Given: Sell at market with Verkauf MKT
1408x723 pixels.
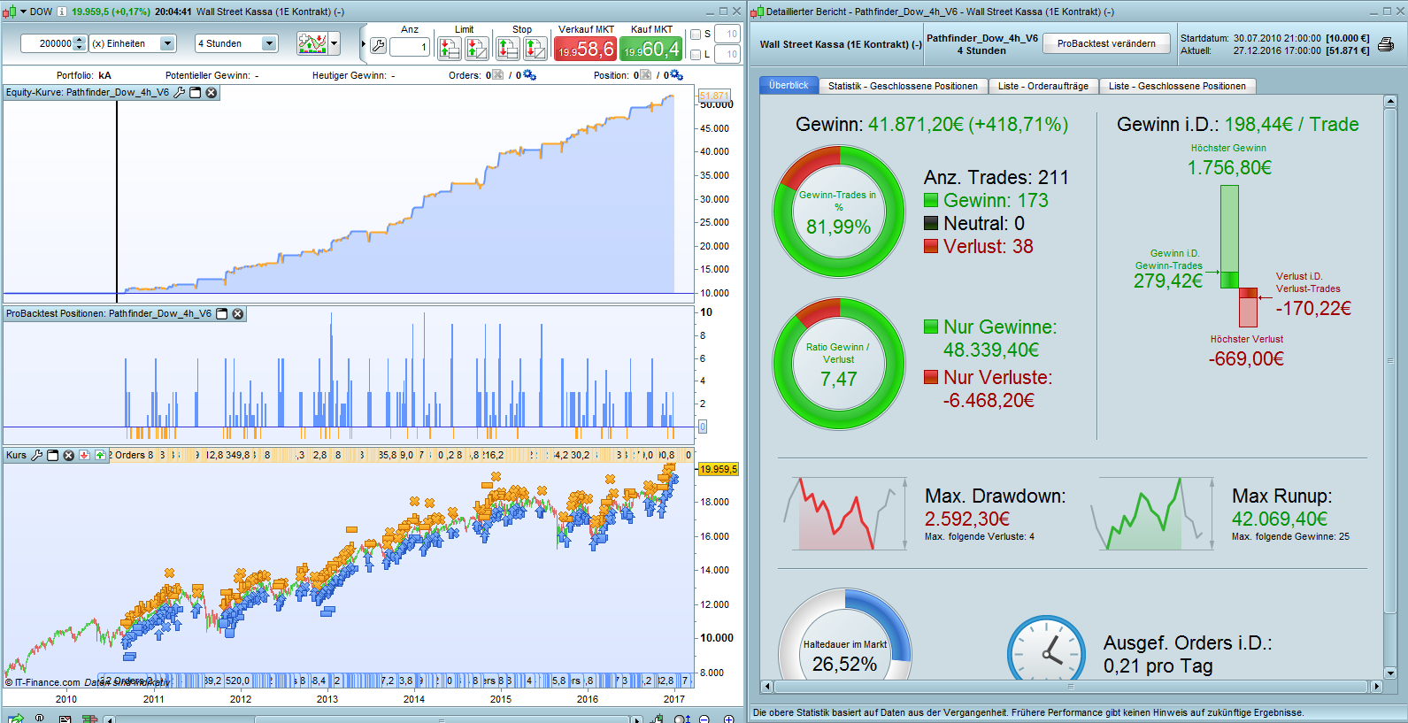Looking at the screenshot, I should tap(585, 49).
